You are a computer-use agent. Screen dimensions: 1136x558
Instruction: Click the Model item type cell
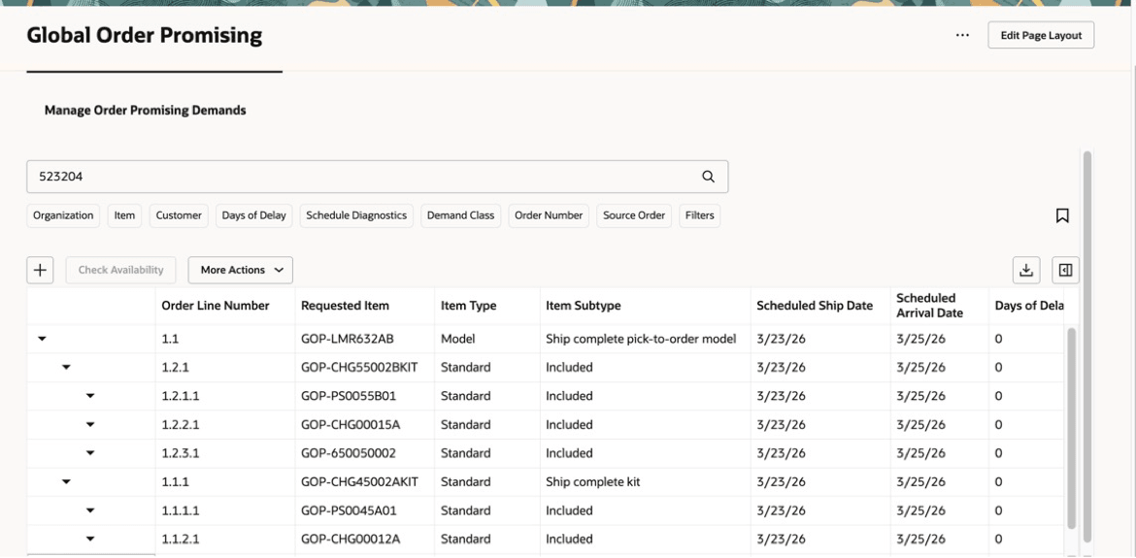(486, 339)
